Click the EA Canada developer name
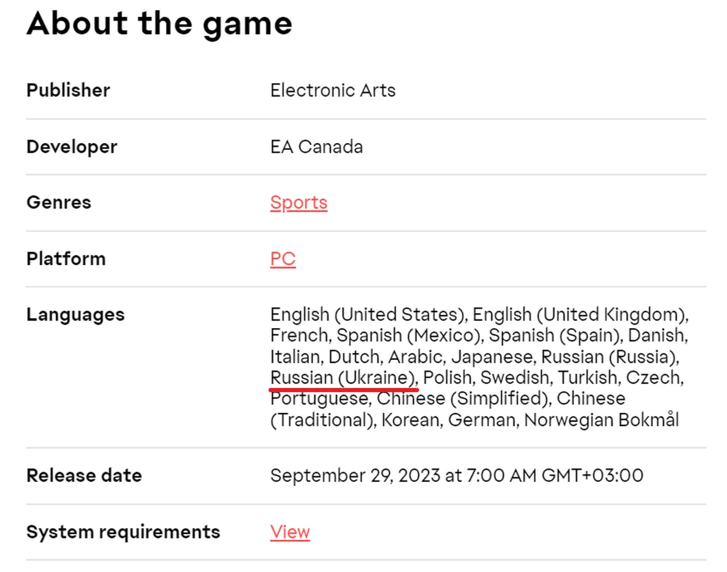The image size is (727, 572). tap(317, 147)
